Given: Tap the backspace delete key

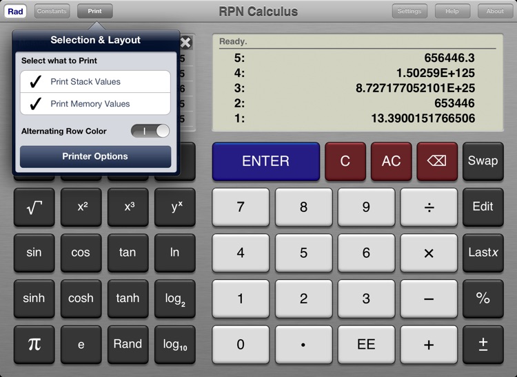Looking at the screenshot, I should click(437, 161).
